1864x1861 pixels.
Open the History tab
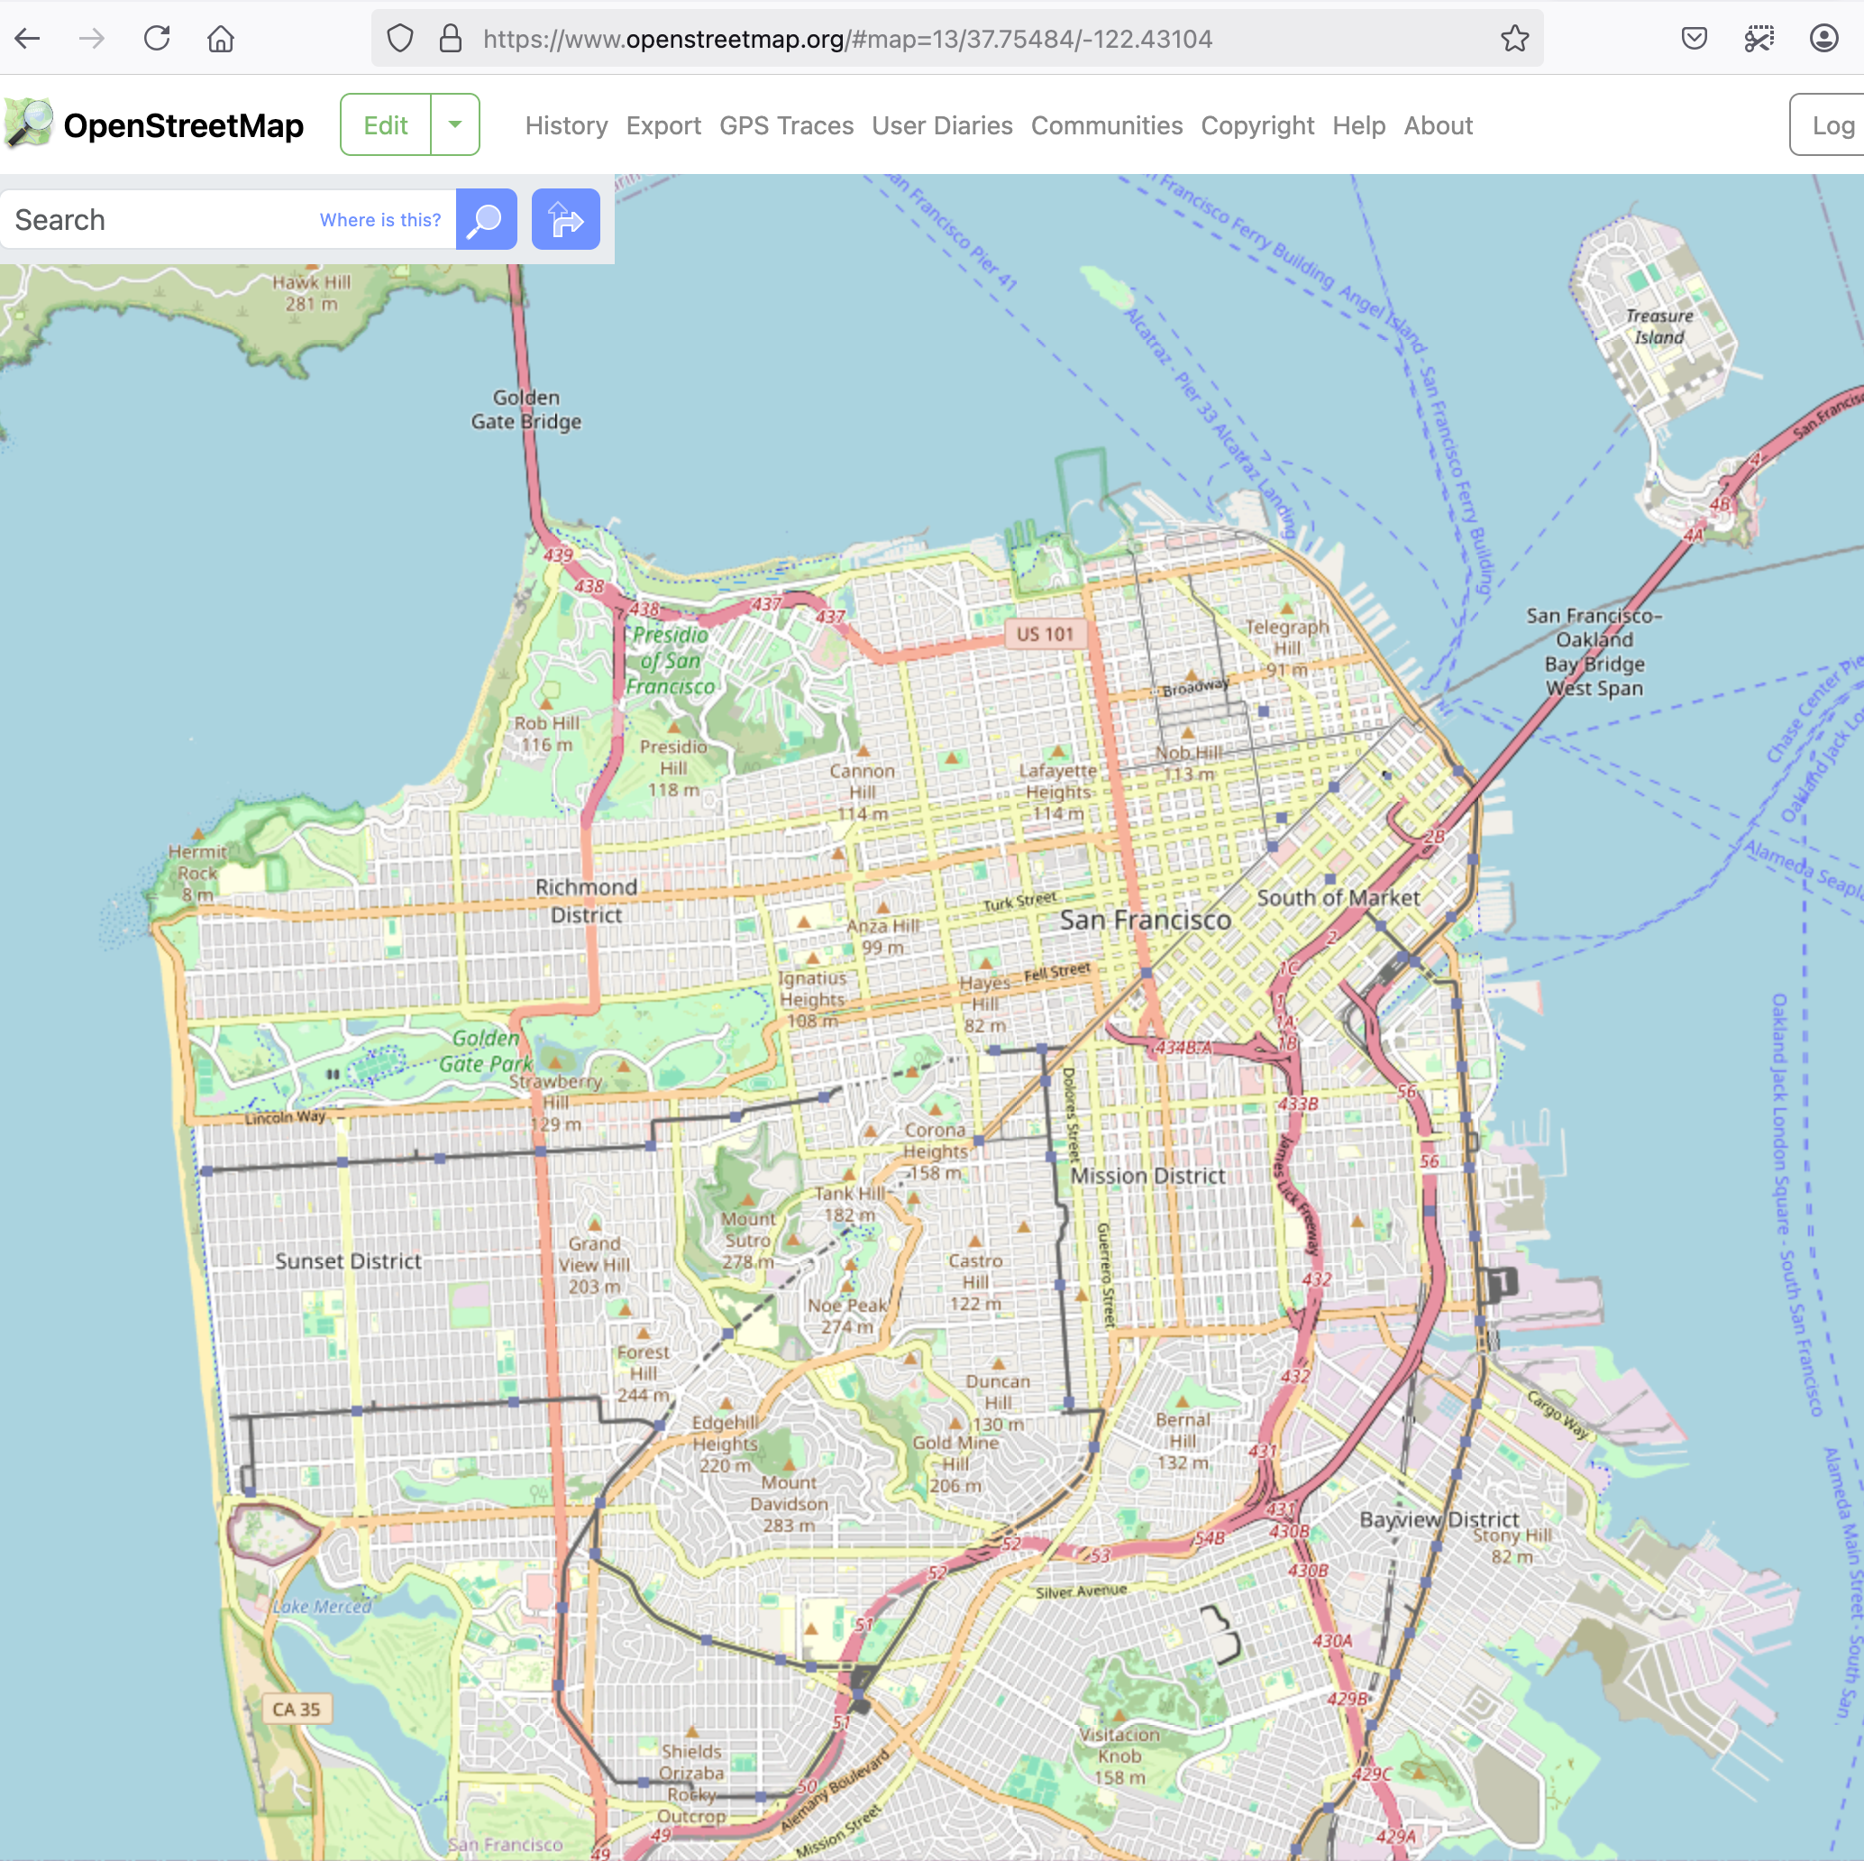(x=566, y=125)
